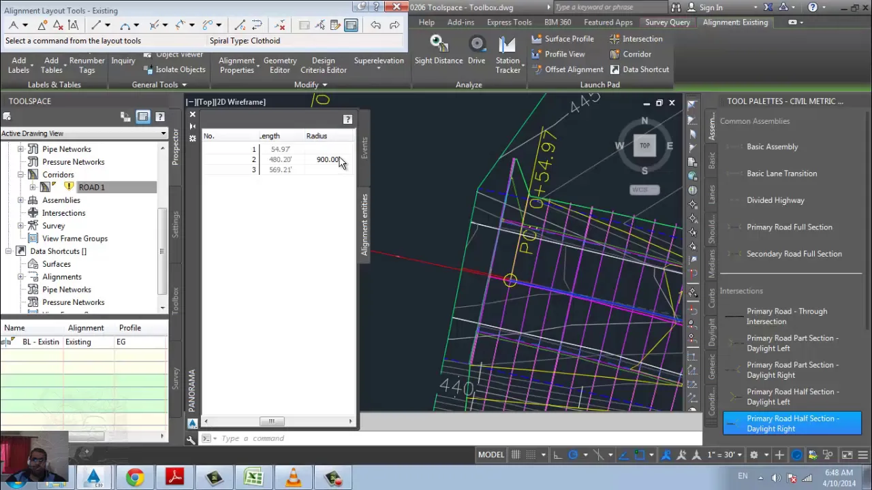This screenshot has height=490, width=872.
Task: Select the Tangent-Tangent alignment draw tool
Action: 14,25
